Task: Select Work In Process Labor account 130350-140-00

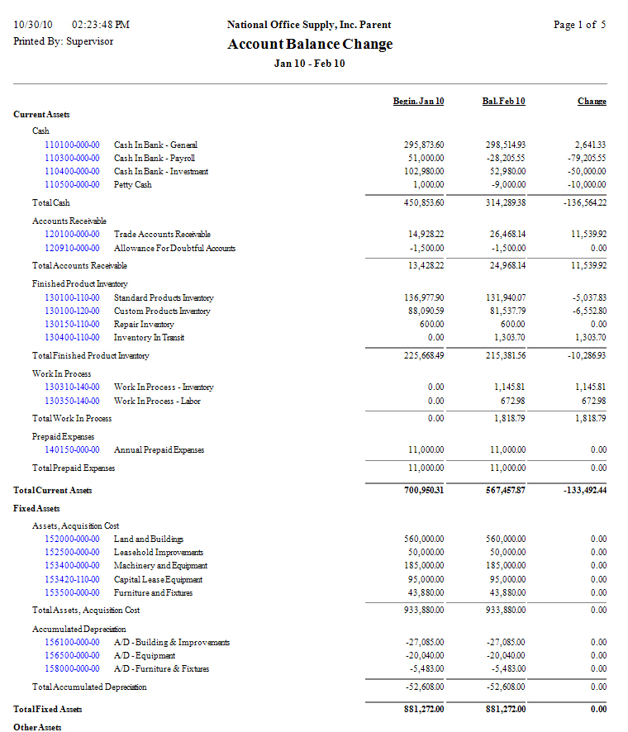Action: pos(72,402)
